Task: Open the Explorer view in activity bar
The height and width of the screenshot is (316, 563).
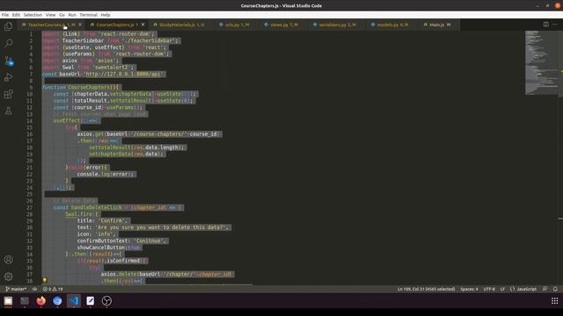Action: [8, 26]
